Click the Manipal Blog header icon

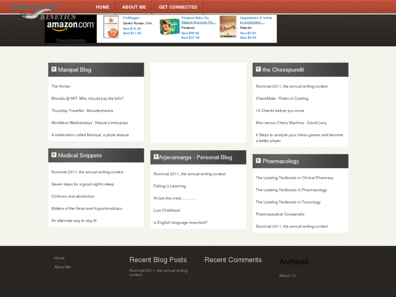[x=54, y=69]
